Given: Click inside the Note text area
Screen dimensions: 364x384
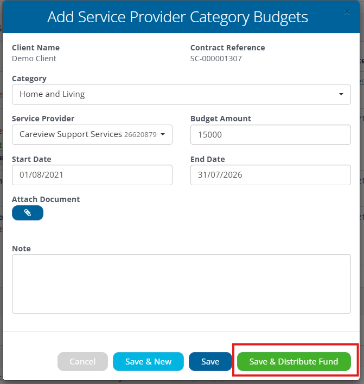Looking at the screenshot, I should click(181, 283).
